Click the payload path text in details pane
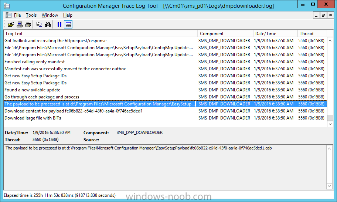 tap(139, 148)
